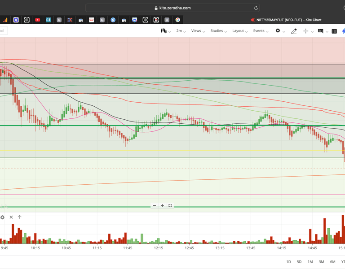Click the 9:45 time axis label
This screenshot has height=269, width=345.
[x=4, y=248]
